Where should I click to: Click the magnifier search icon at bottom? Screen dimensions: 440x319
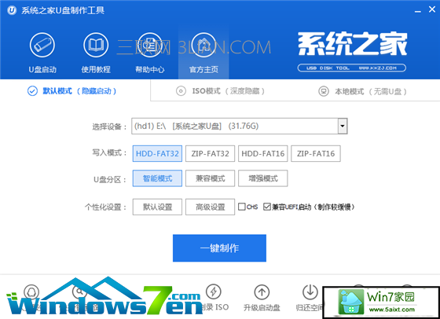pyautogui.click(x=79, y=291)
